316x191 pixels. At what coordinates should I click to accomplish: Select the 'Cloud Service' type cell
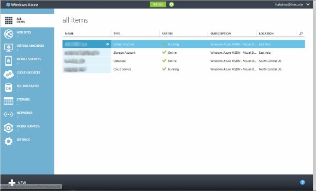pyautogui.click(x=123, y=69)
